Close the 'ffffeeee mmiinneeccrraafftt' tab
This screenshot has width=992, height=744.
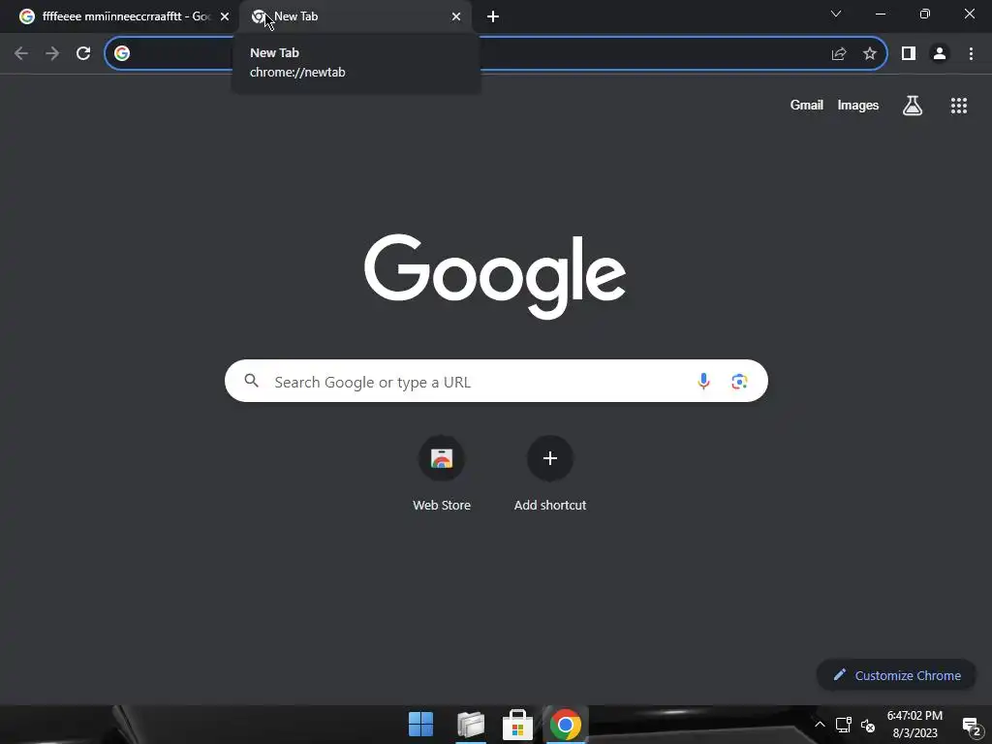pos(225,16)
